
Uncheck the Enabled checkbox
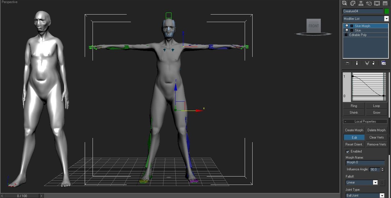[347, 151]
